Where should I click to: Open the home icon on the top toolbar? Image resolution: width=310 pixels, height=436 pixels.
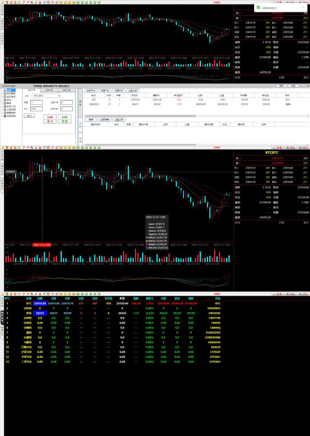[7, 2]
